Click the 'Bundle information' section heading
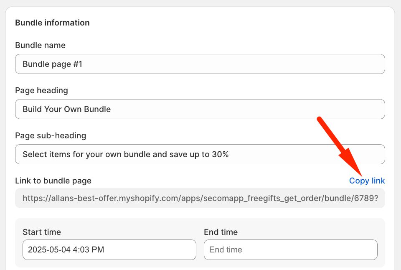Screen dimensions: 401x270 (x=52, y=23)
